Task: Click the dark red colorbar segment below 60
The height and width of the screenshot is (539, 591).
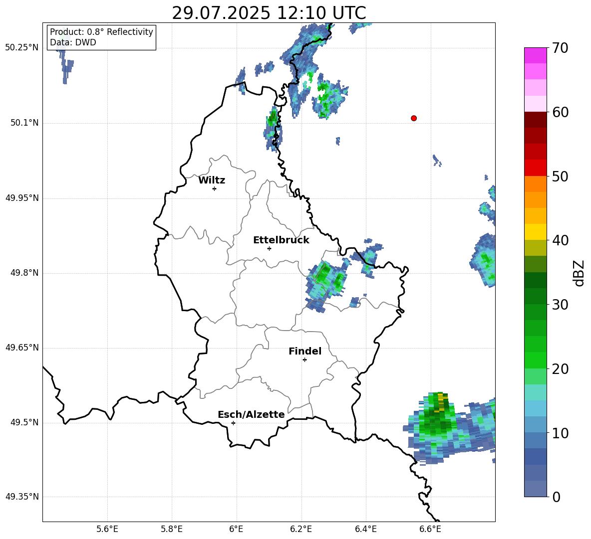Action: 535,120
